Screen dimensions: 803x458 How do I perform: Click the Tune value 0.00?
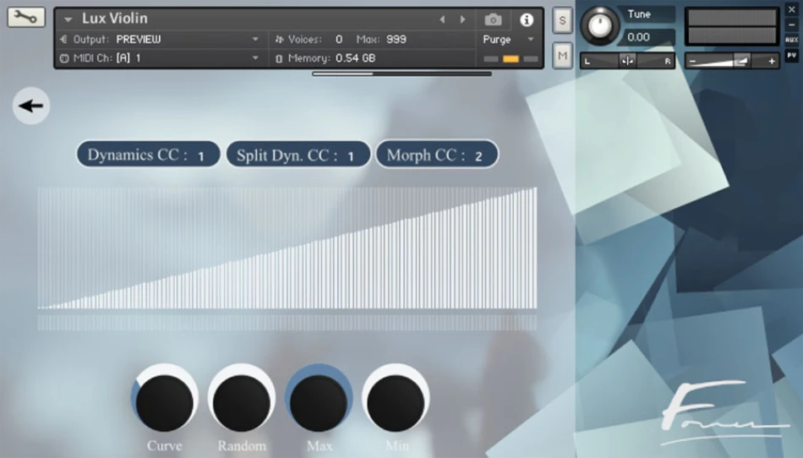(639, 37)
